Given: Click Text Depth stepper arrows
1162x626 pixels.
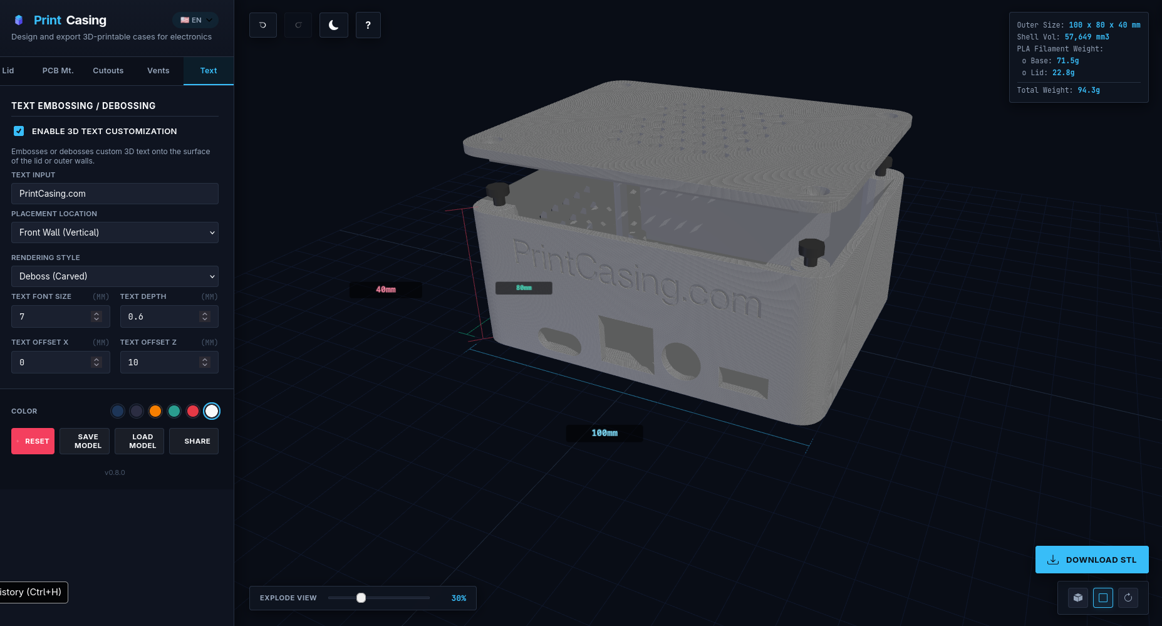Looking at the screenshot, I should [x=205, y=316].
